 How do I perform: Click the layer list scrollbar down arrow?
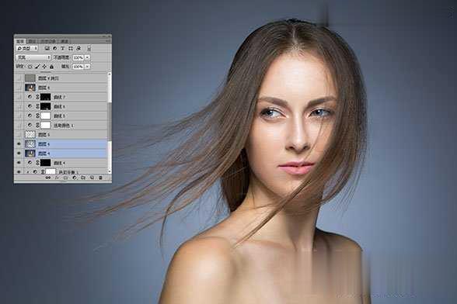[x=110, y=171]
